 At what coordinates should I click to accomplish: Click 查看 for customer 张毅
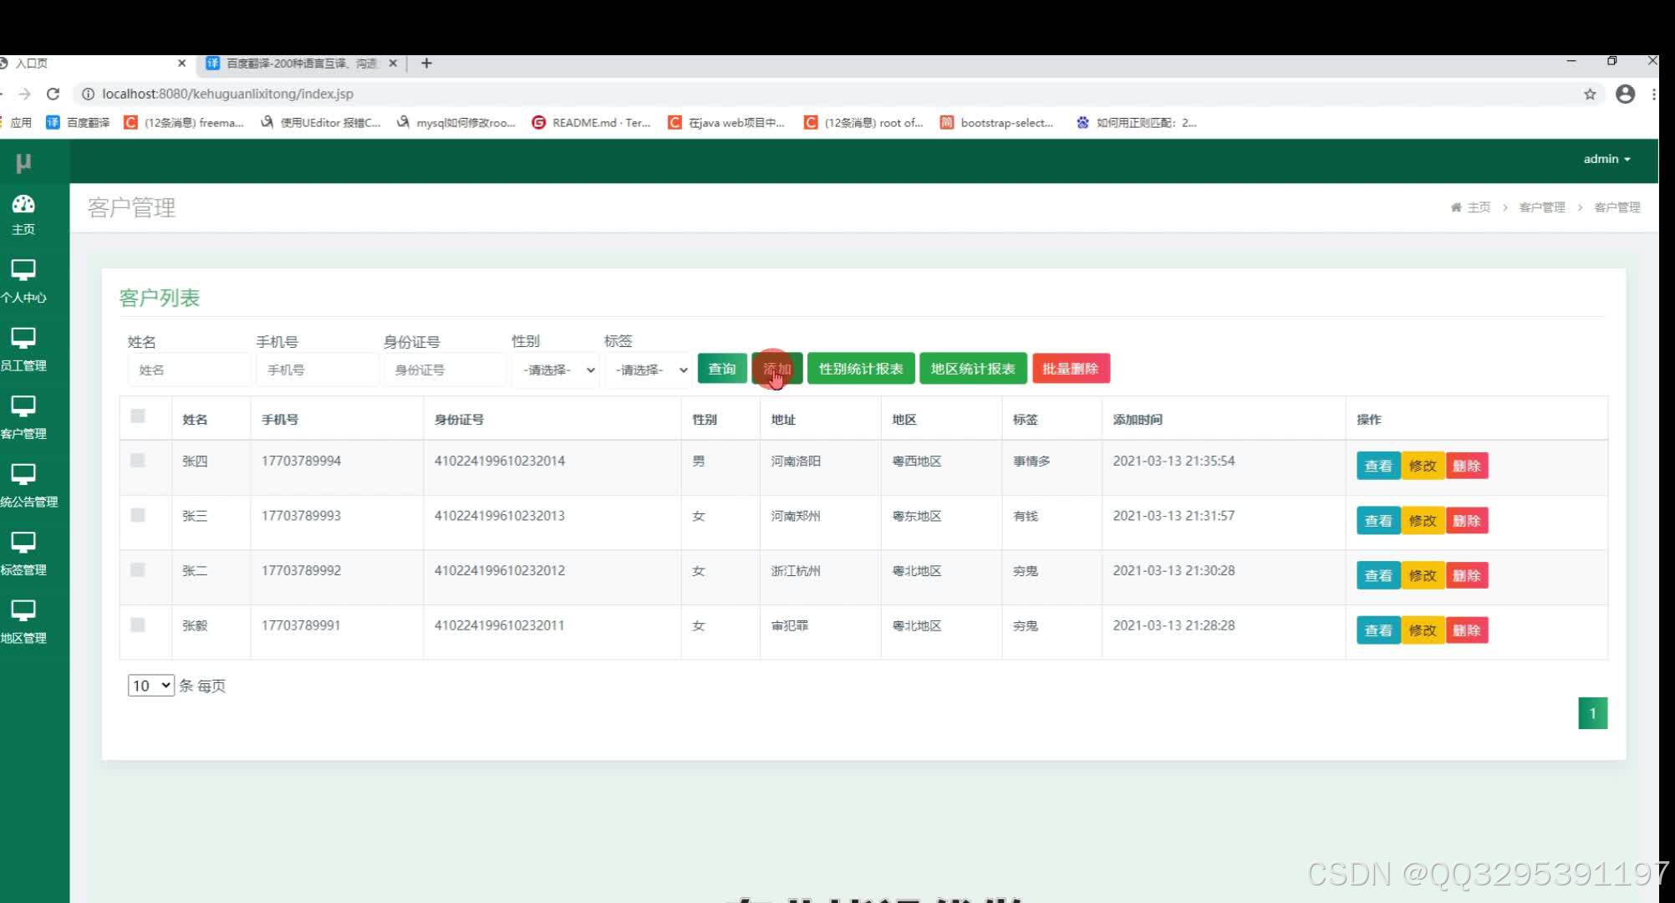[1378, 630]
